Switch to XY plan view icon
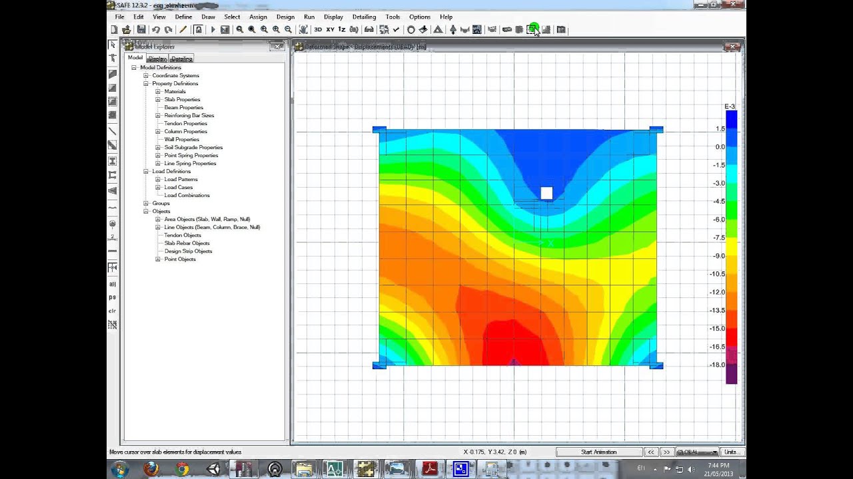Viewport: 853px width, 479px height. coord(330,29)
